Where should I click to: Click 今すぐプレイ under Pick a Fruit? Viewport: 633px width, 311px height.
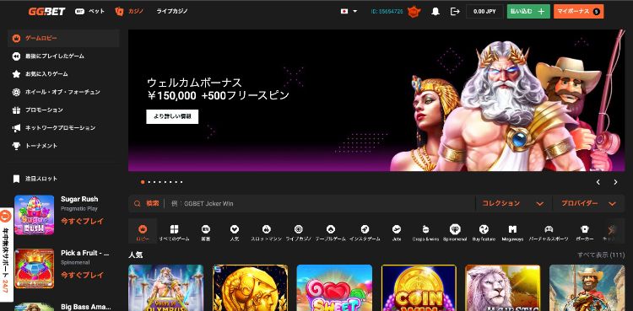(83, 275)
